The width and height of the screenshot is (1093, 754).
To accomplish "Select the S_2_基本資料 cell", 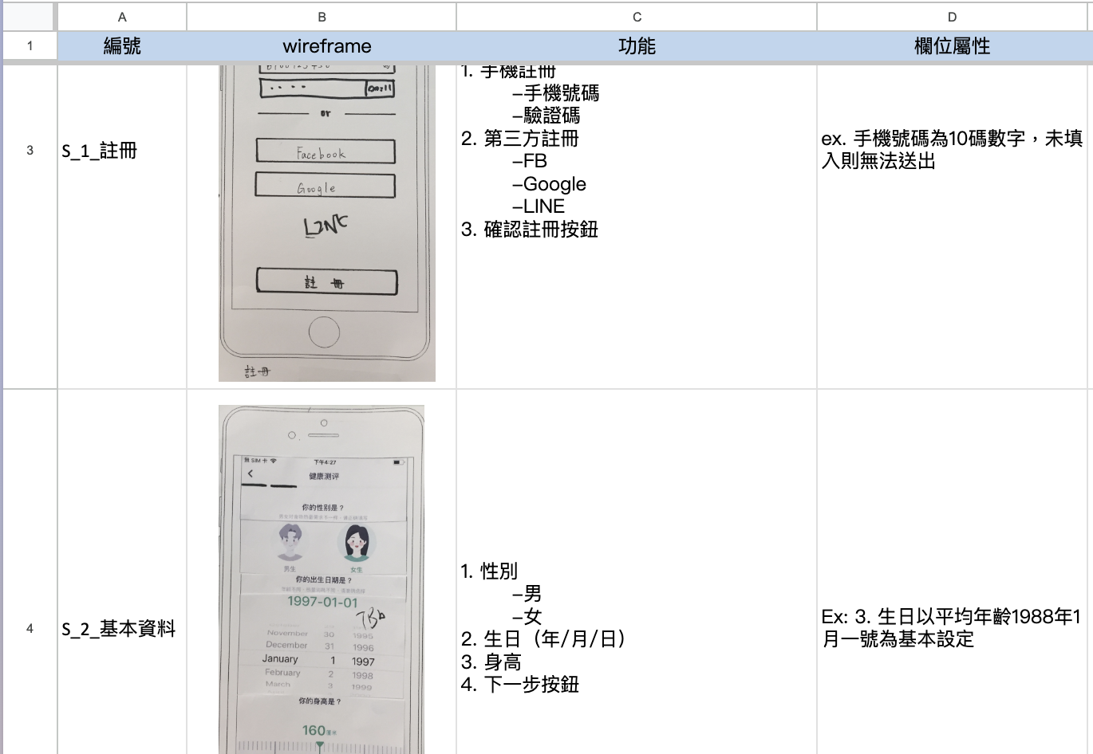I will click(x=122, y=571).
